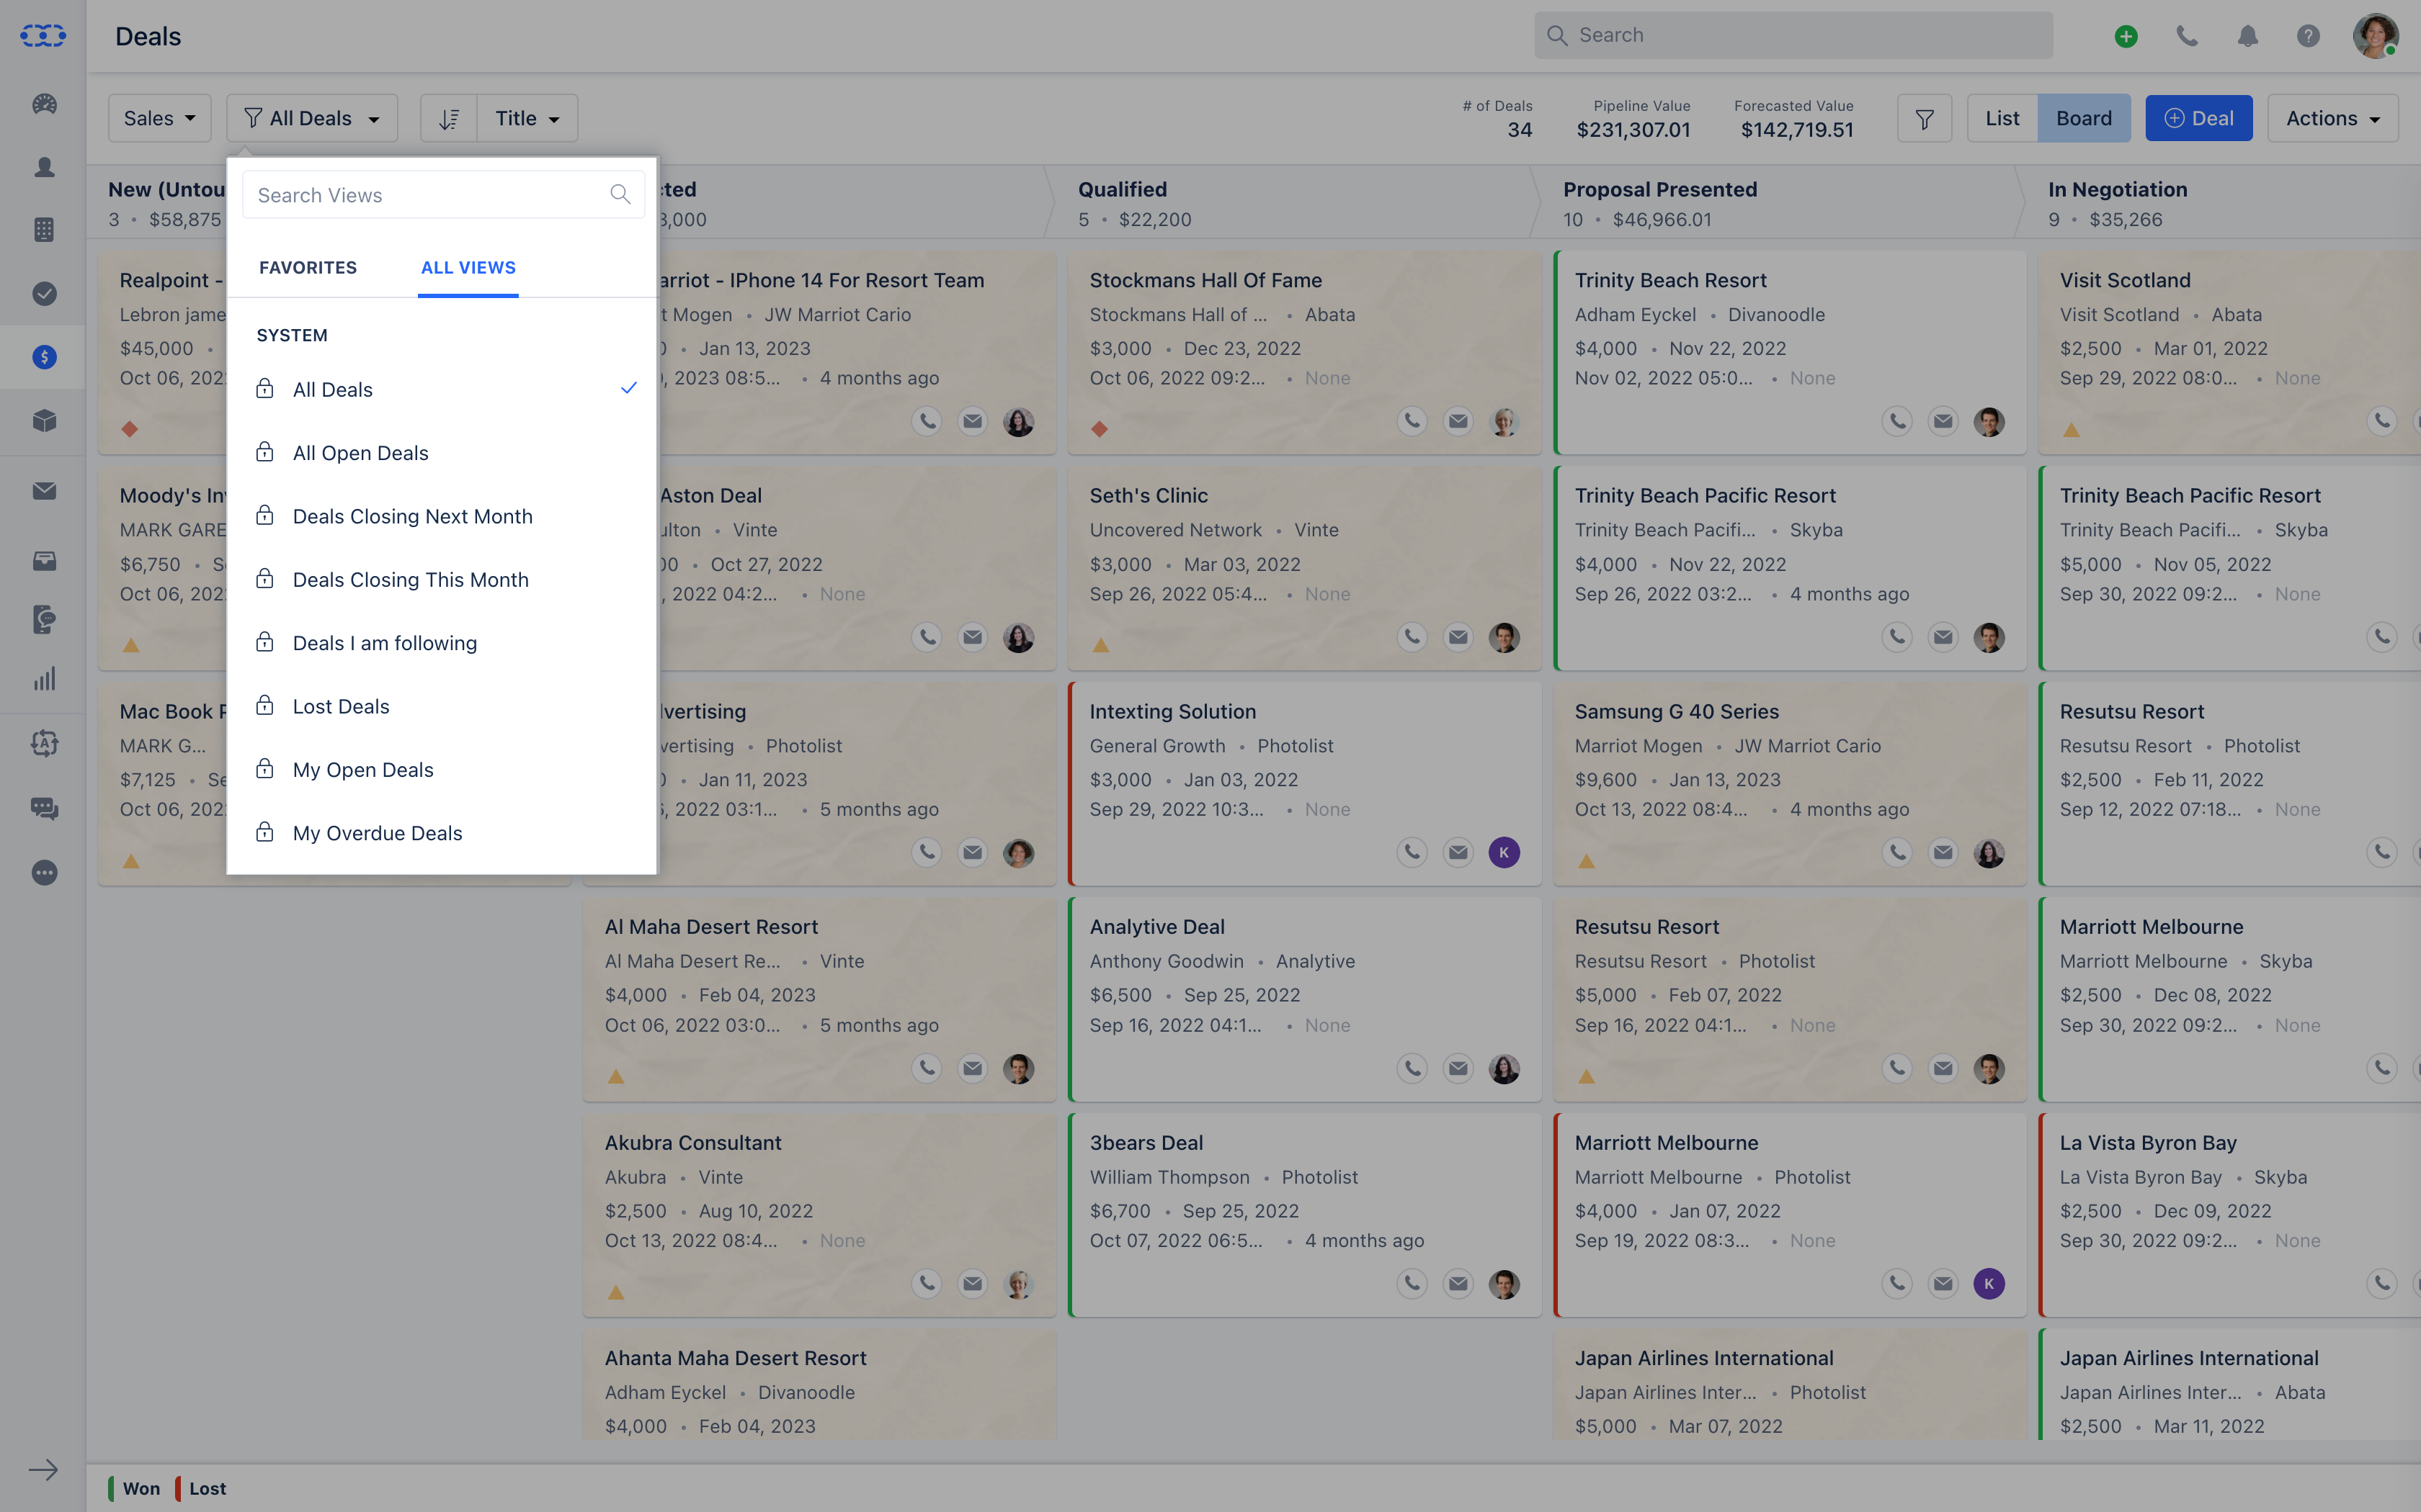Click phone icon on Samsung G 40 Series card
The image size is (2421, 1512).
point(1896,852)
